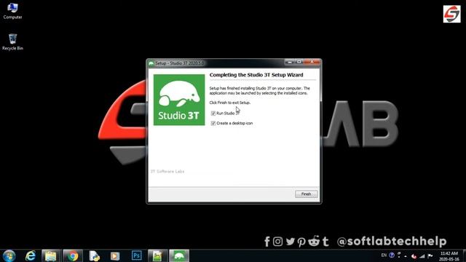Click the Show desktop strip beside the clock

click(464, 255)
